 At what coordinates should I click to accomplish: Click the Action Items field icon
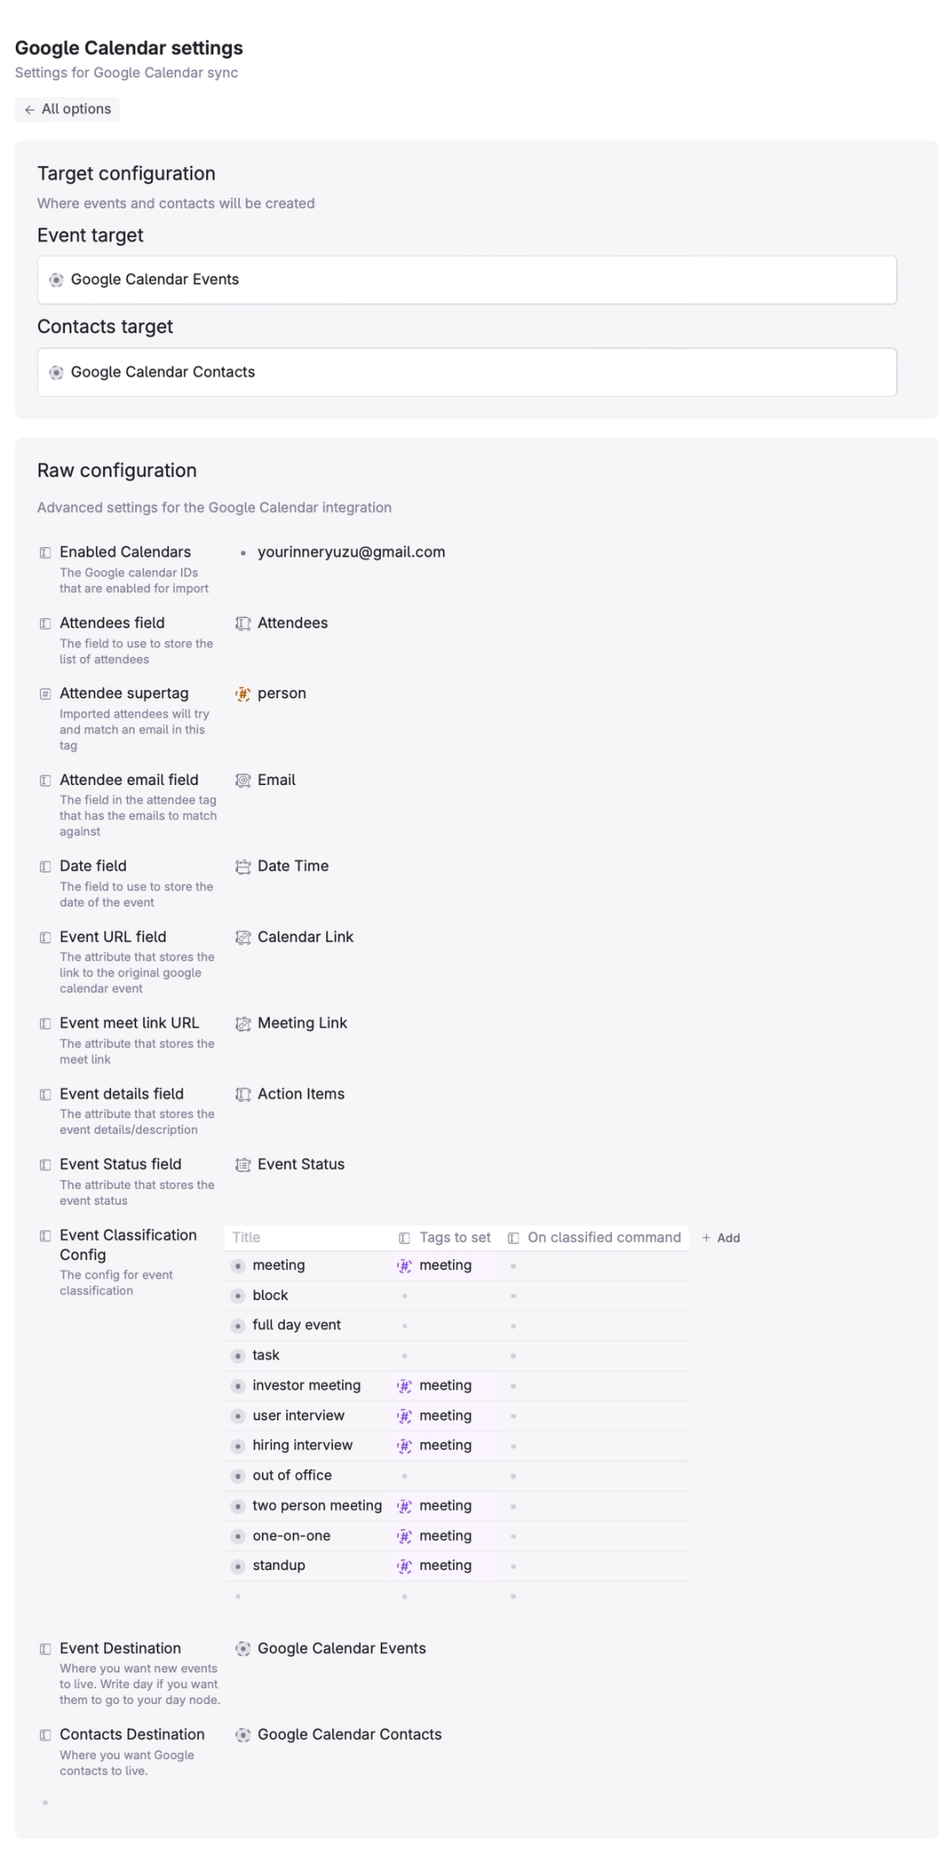point(242,1094)
